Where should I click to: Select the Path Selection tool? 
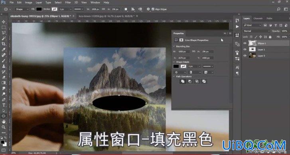pyautogui.click(x=4, y=110)
